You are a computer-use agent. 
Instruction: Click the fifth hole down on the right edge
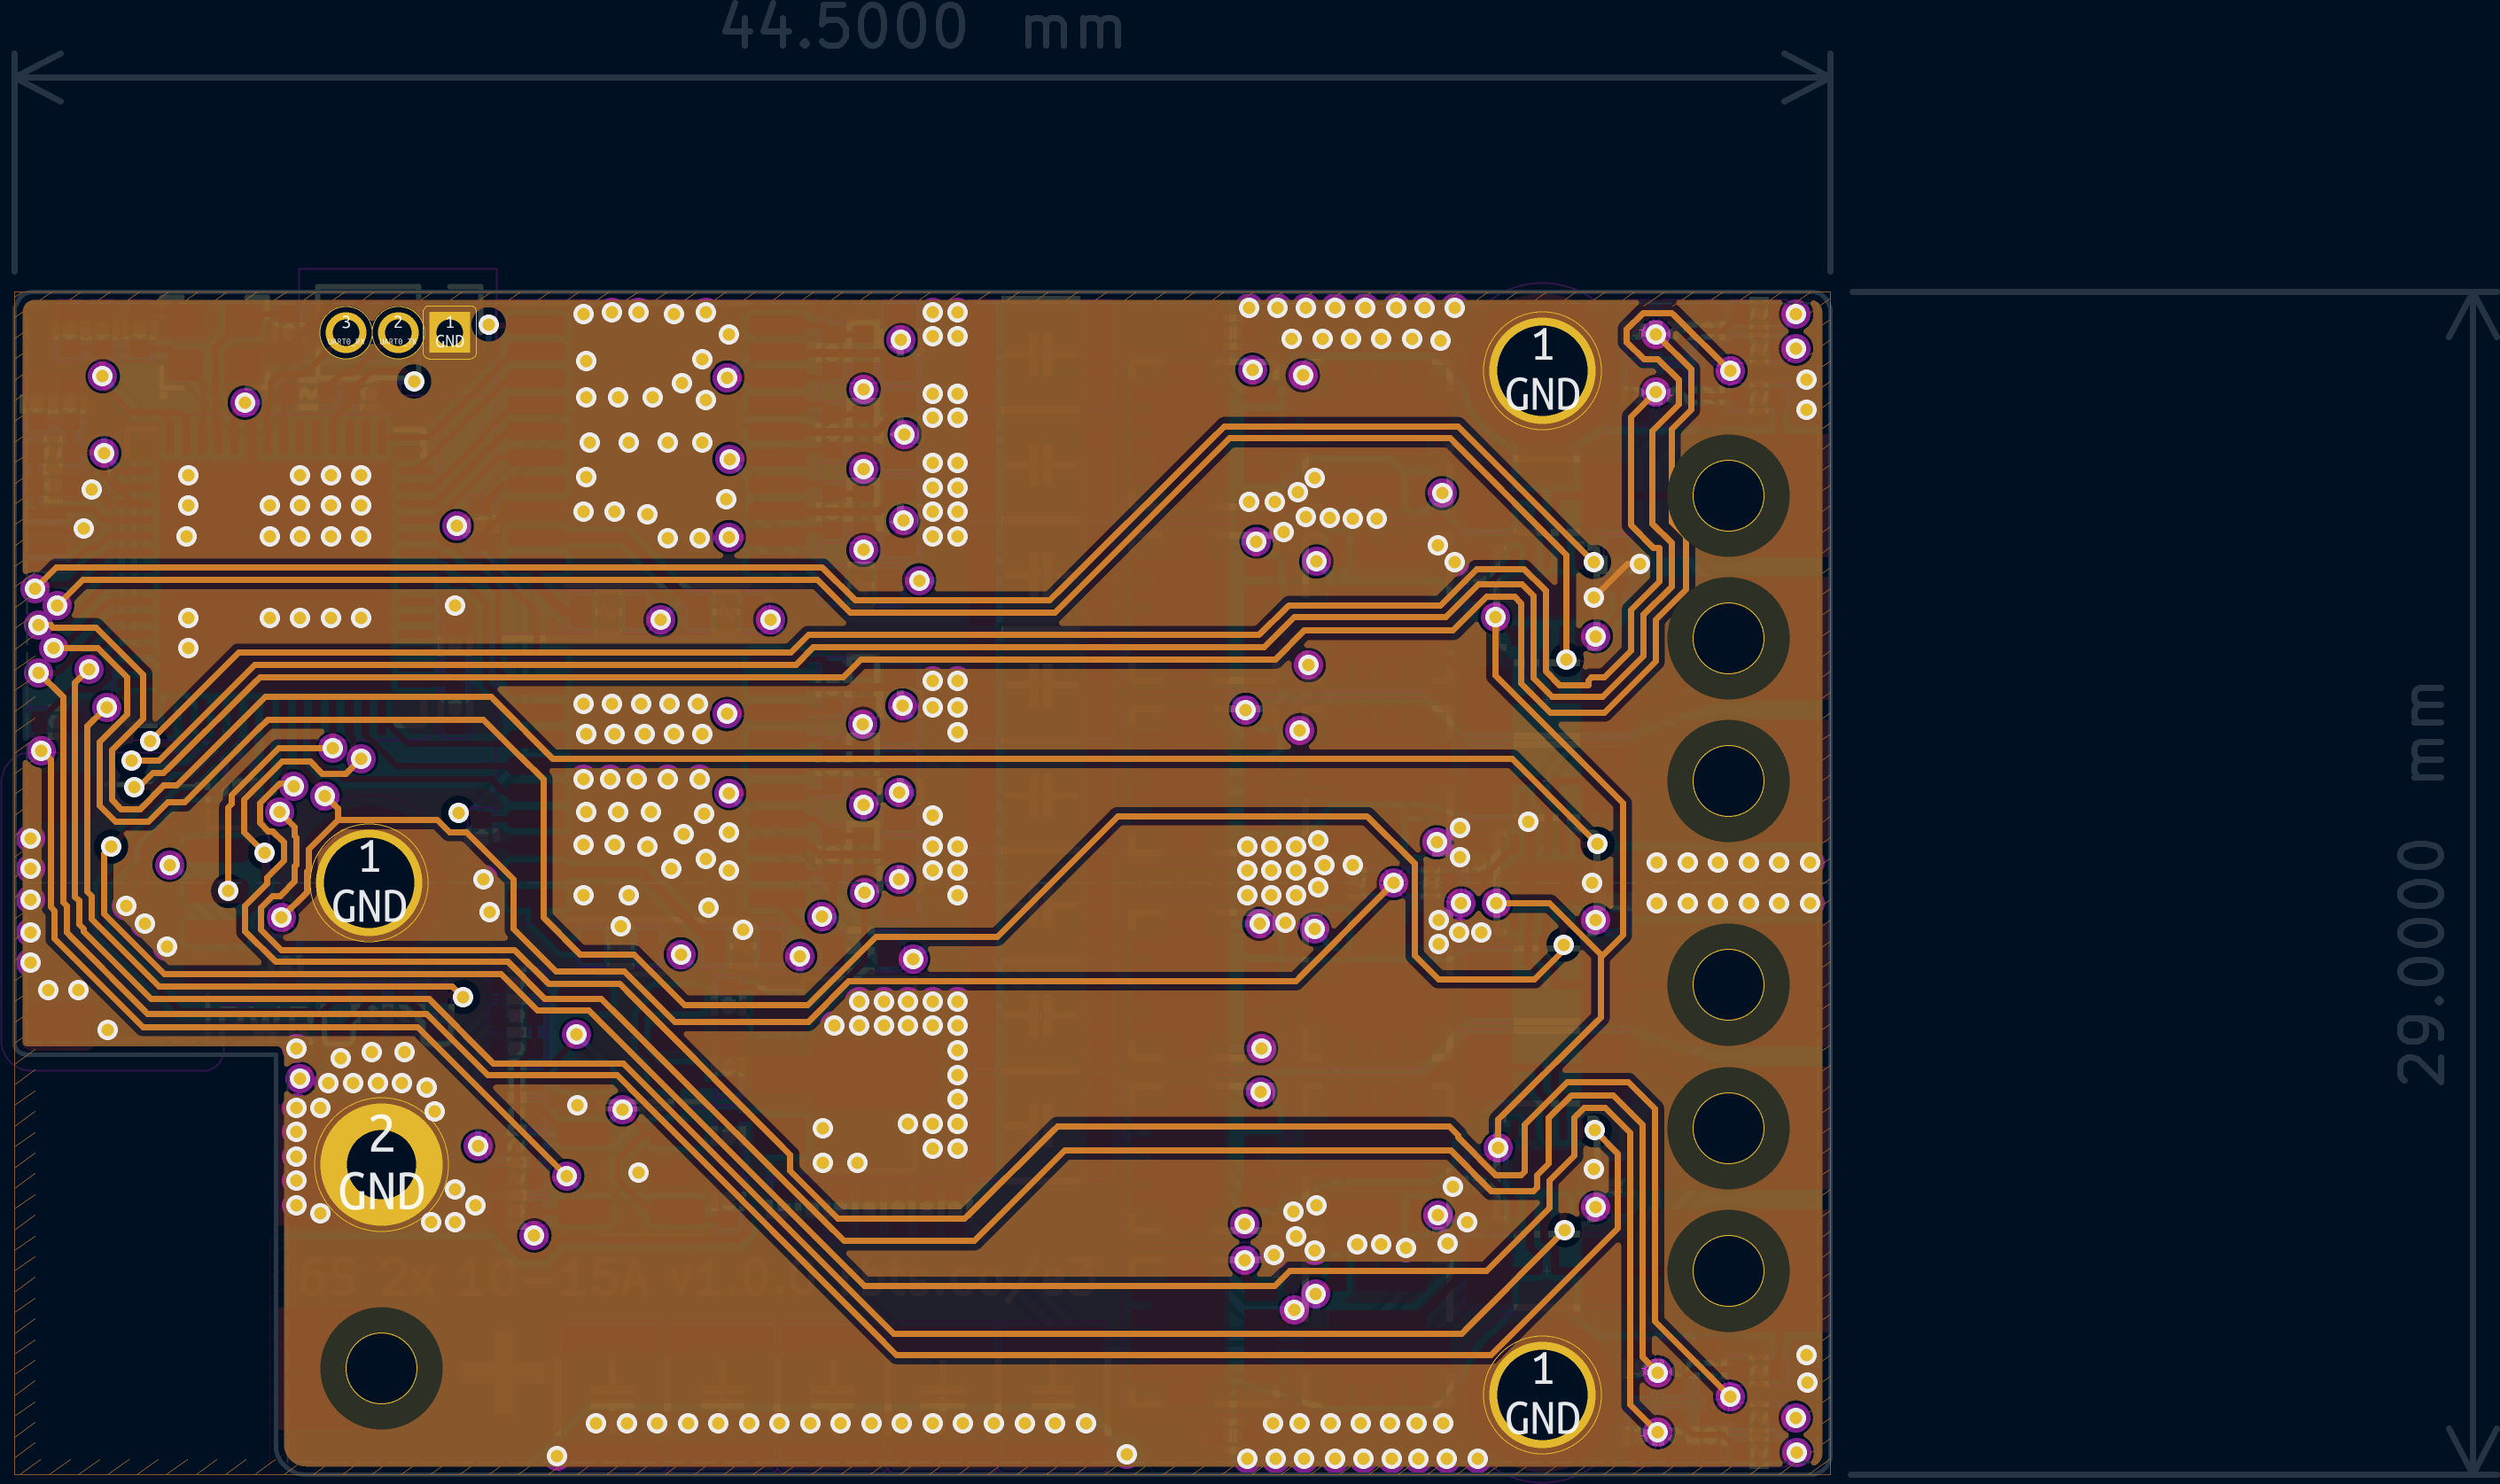coord(1727,1127)
